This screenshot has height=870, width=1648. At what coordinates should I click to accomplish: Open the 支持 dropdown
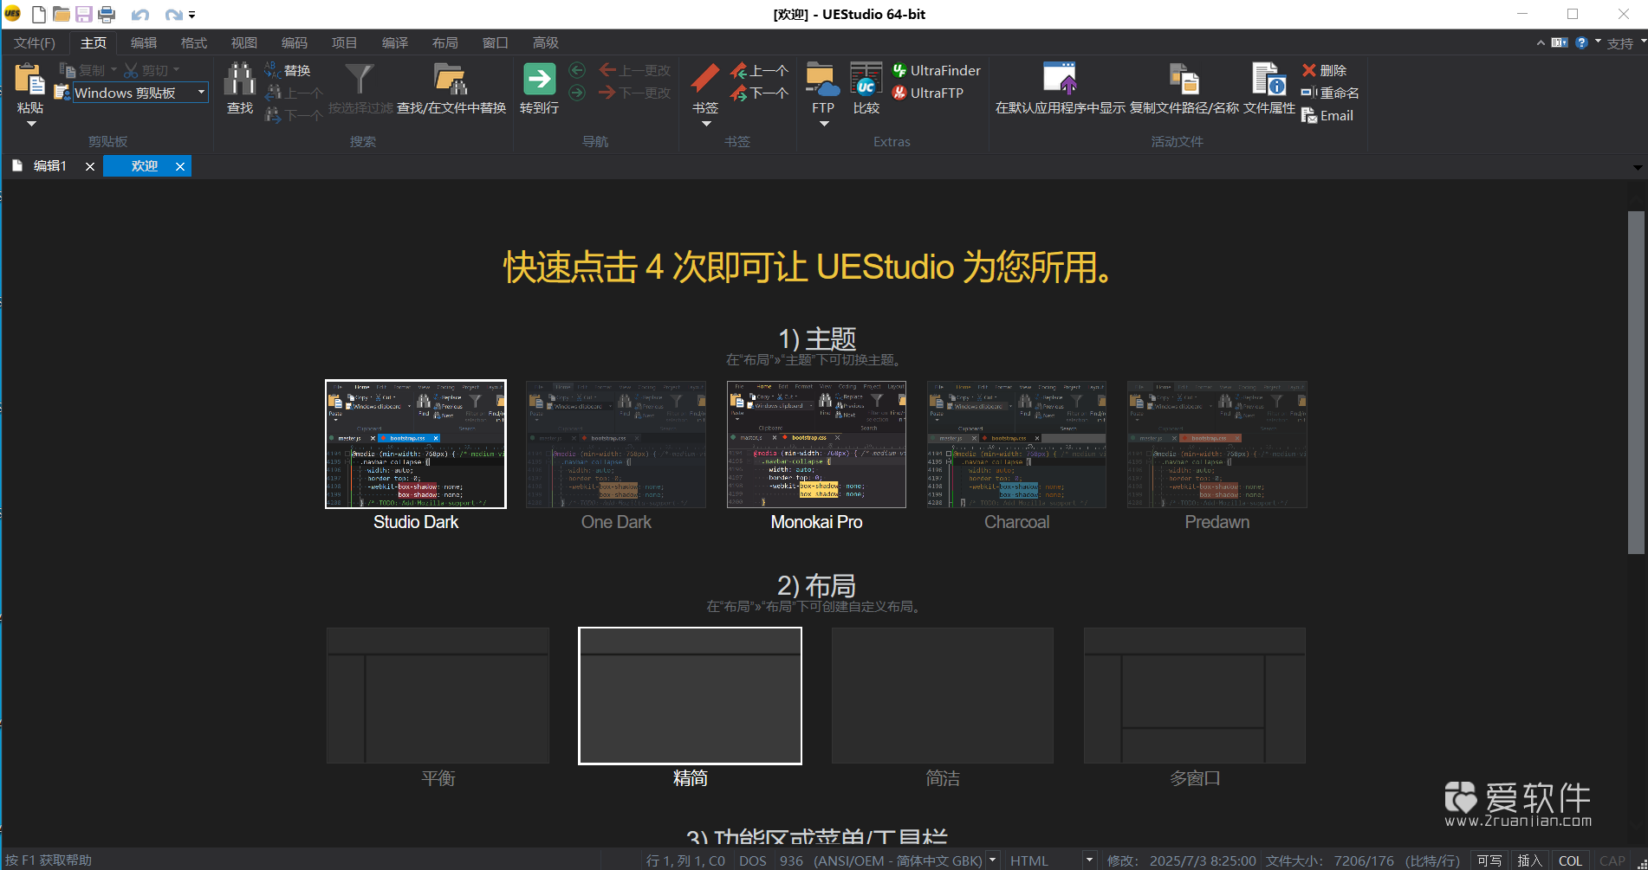coord(1625,43)
